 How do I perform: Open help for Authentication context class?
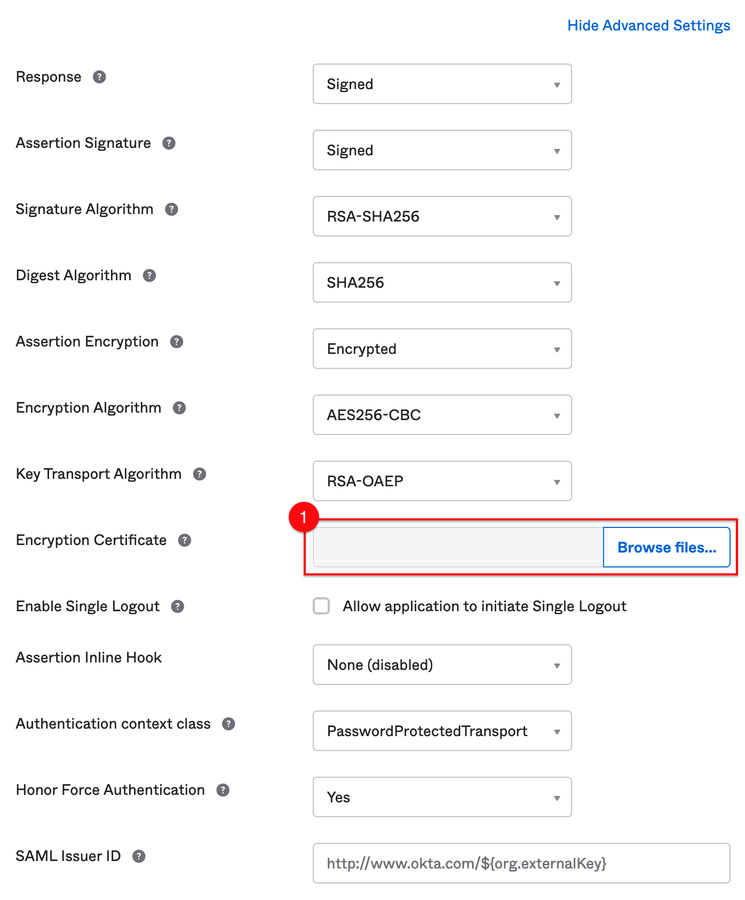(228, 724)
